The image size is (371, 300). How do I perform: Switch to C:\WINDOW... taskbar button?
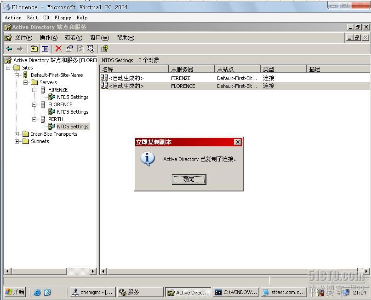pyautogui.click(x=236, y=293)
